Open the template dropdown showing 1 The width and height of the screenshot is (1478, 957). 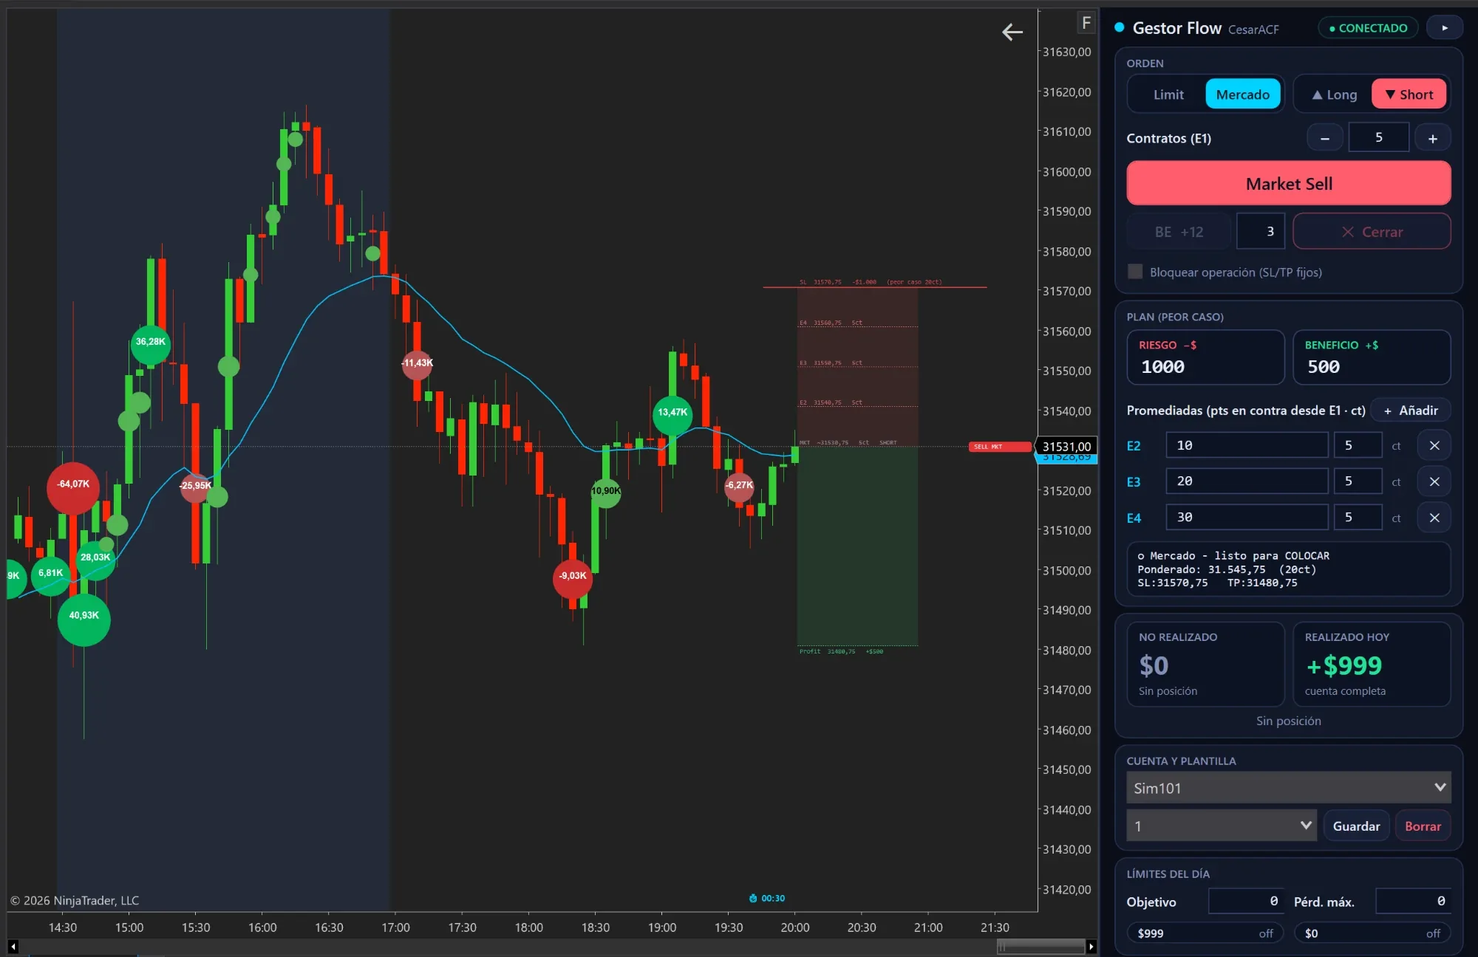[1222, 826]
